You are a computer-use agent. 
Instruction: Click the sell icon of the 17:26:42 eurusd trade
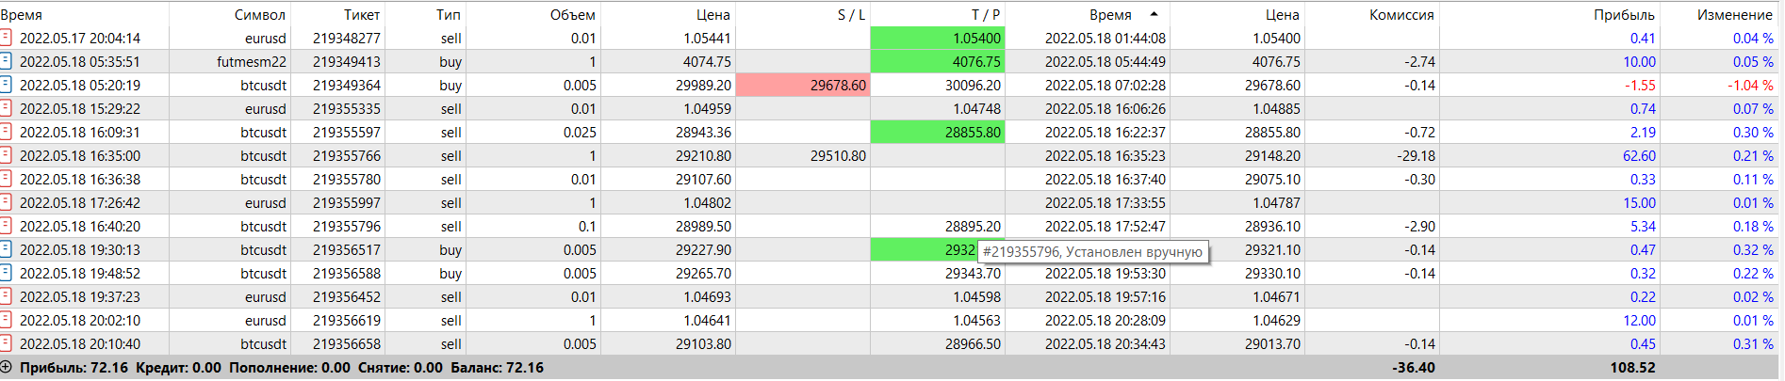tap(6, 202)
